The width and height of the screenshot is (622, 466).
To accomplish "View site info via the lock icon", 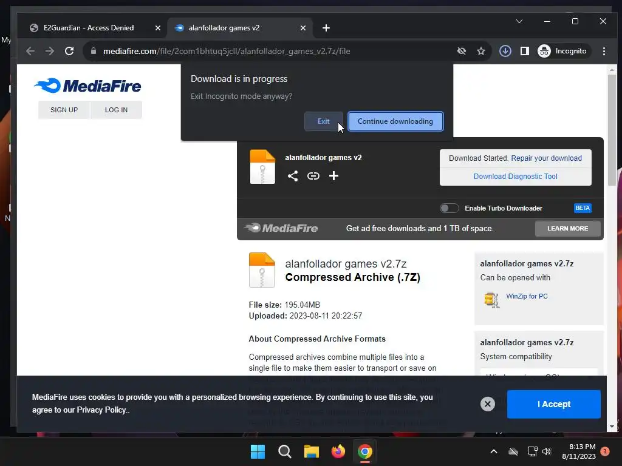I will [x=94, y=51].
